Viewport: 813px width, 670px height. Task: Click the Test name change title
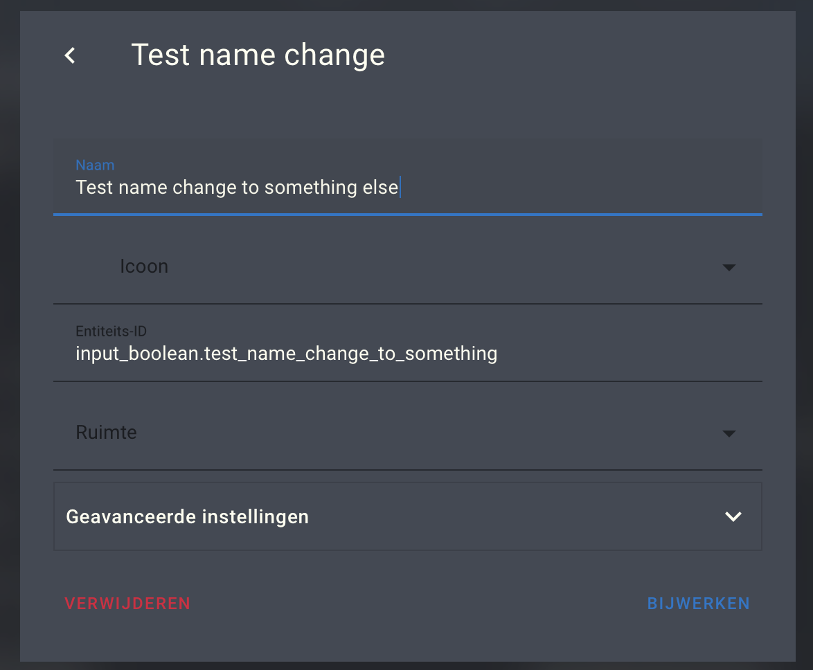258,55
